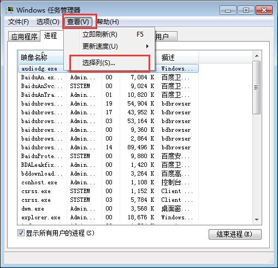Screen dimensions: 278x268
Task: Click the 描述 column header
Action: (179, 57)
